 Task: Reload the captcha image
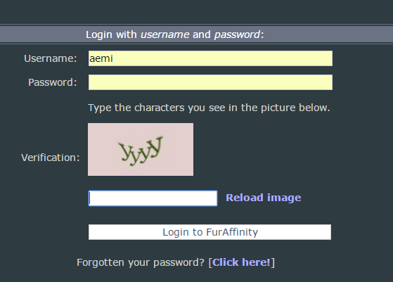click(263, 198)
